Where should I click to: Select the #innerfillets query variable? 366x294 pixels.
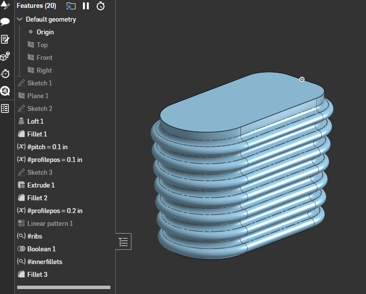[45, 262]
